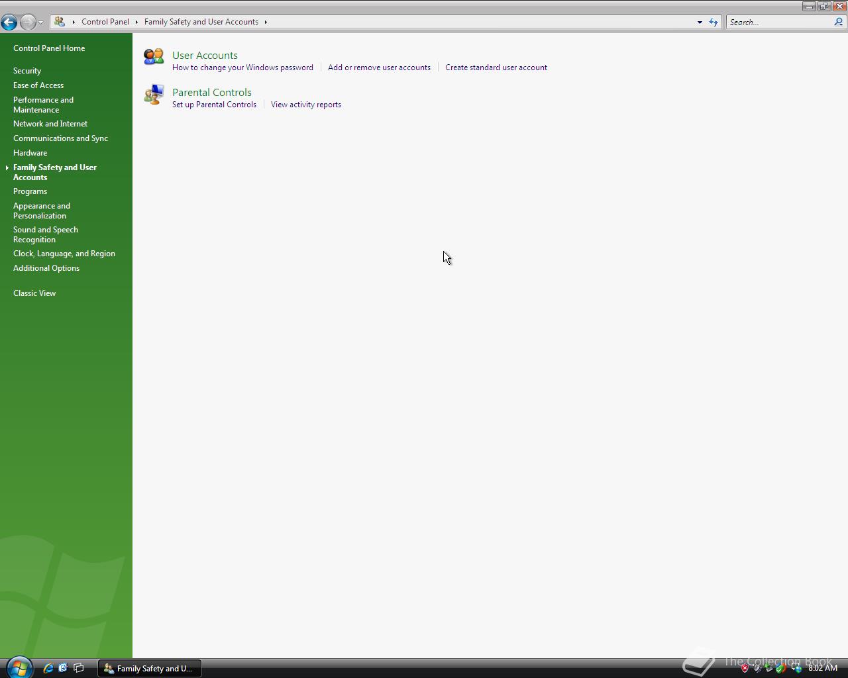Screen dimensions: 848x678
Task: Open Performance and Maintenance category
Action: point(43,105)
